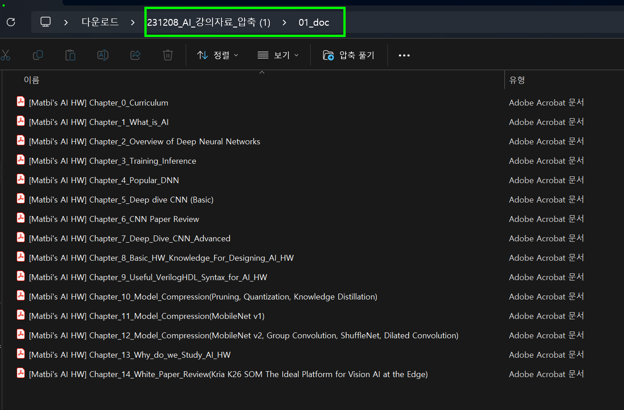Select Chapter_8_Basic_HW_Knowledge_For_Designing_AI_HW
624x410 pixels.
161,258
